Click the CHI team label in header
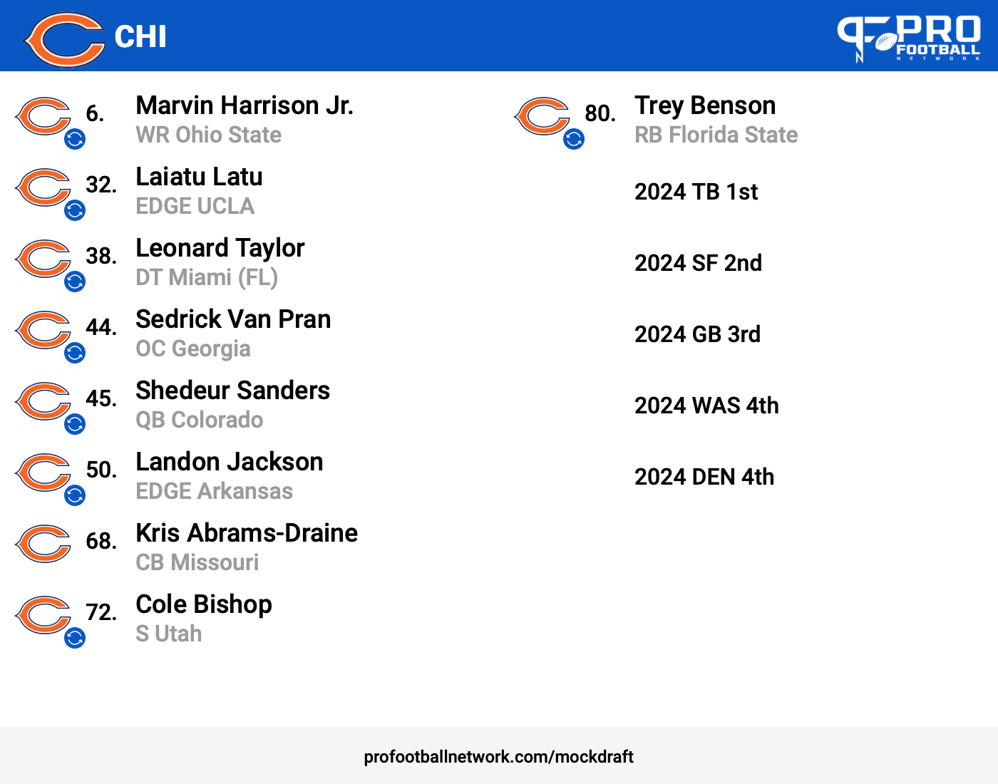 pos(140,37)
